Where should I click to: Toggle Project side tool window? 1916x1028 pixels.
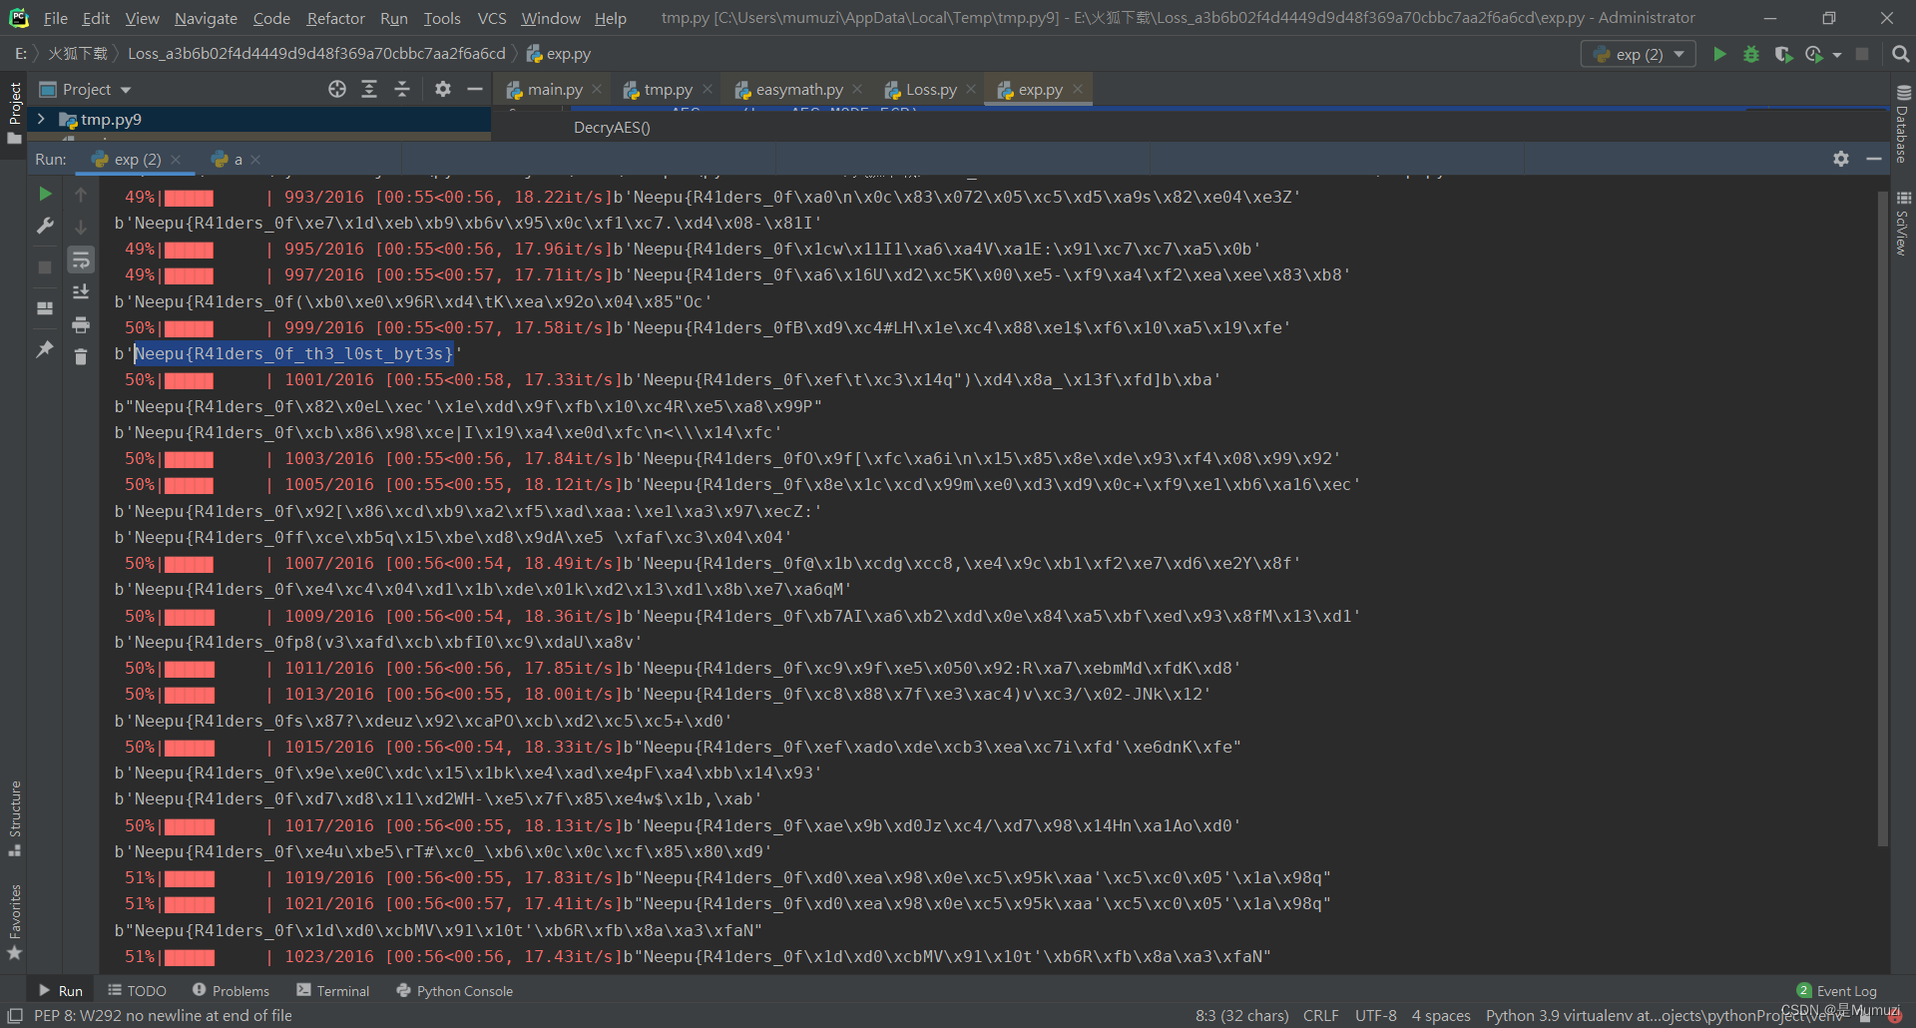14,113
